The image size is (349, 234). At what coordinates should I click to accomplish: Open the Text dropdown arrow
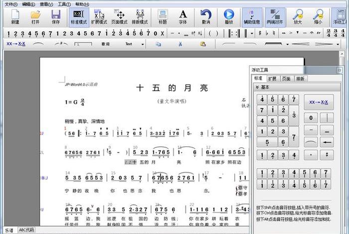(143, 44)
